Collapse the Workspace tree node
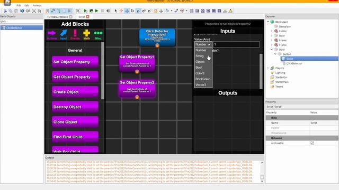The height and width of the screenshot is (190, 339). pos(268,22)
